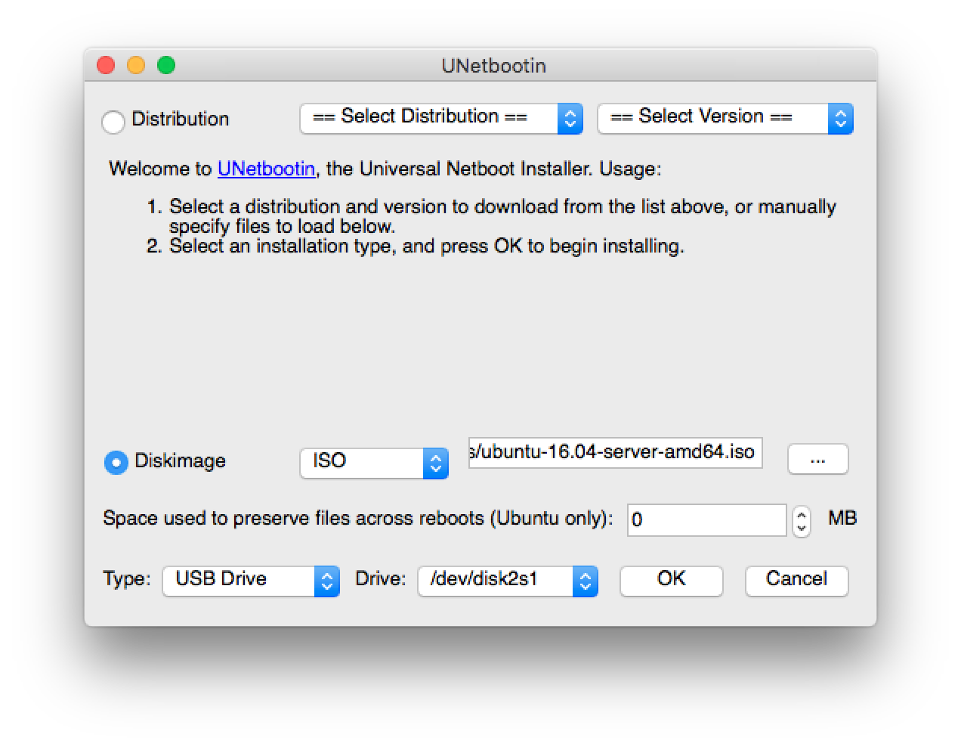Zoom the window with the green button
The height and width of the screenshot is (747, 961).
point(166,66)
